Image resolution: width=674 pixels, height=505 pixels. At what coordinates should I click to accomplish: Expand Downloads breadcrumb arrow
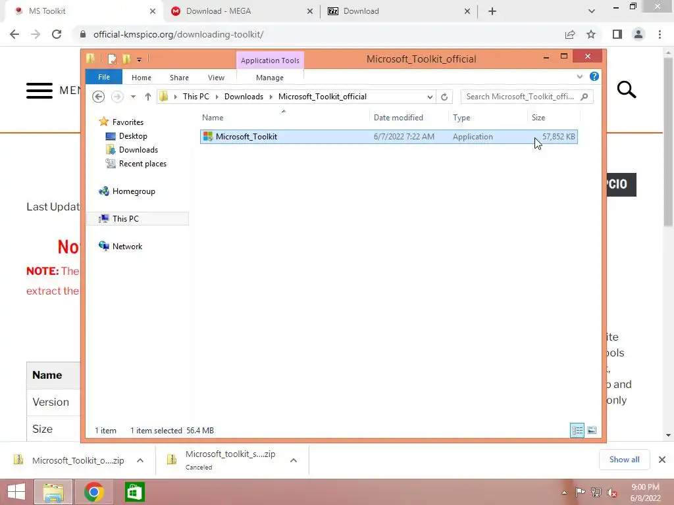click(271, 97)
